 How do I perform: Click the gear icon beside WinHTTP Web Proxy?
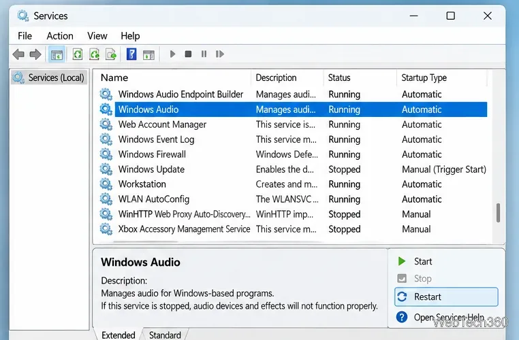(x=106, y=214)
